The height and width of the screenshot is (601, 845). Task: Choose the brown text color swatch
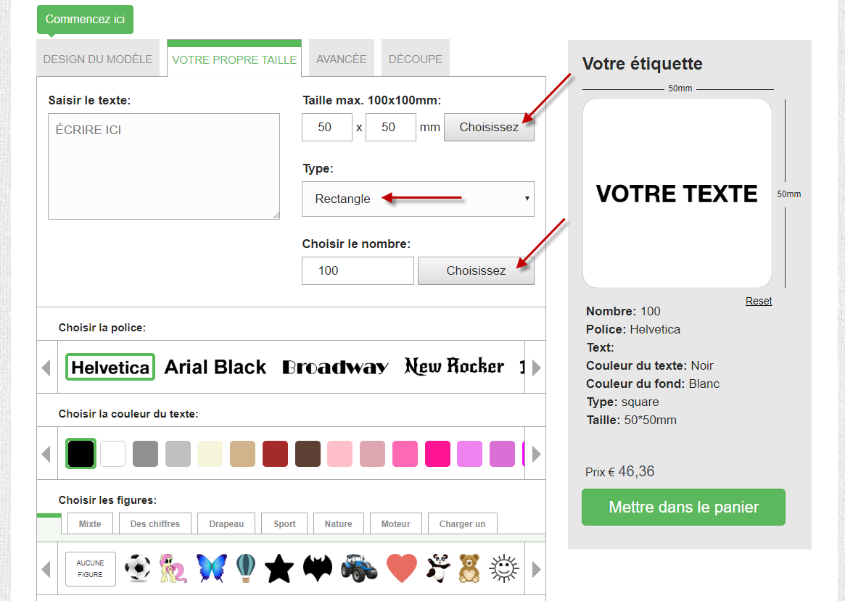[308, 454]
